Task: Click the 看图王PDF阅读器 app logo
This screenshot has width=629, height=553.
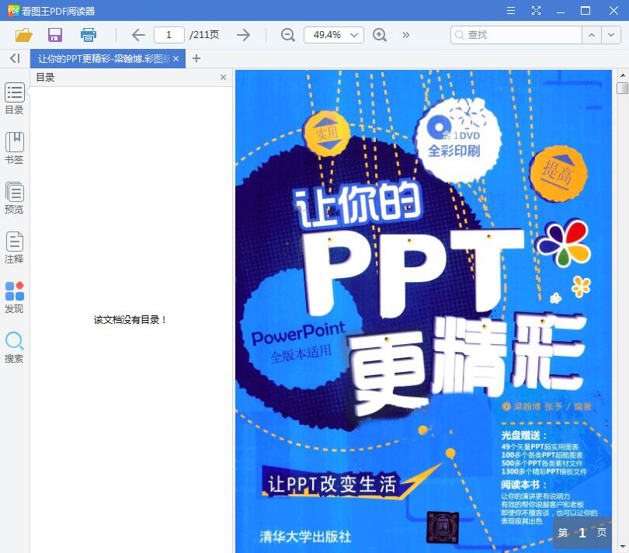Action: click(x=13, y=11)
